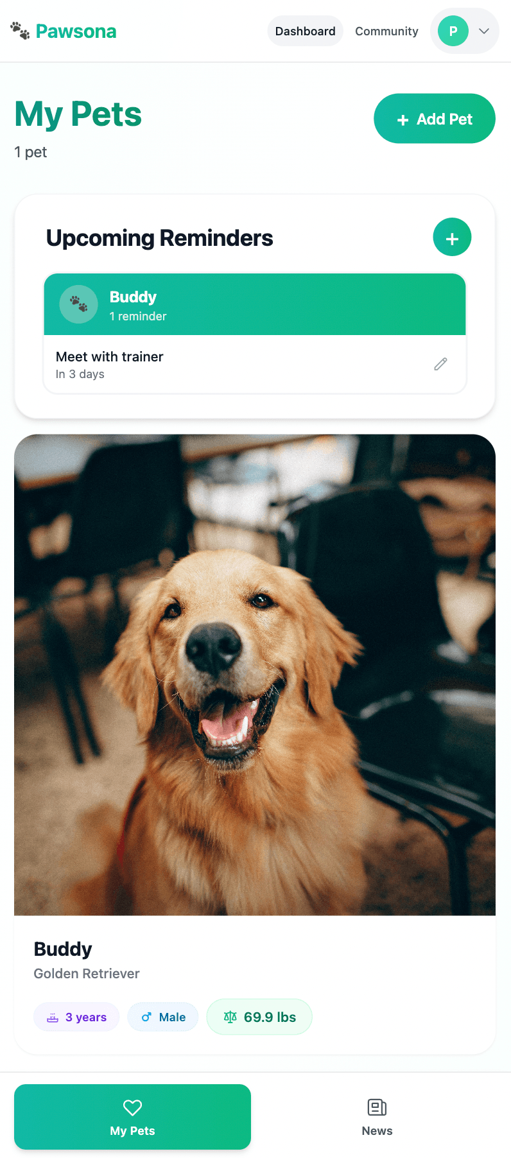Click the round plus icon to add a reminder
This screenshot has height=1158, width=511.
(x=452, y=237)
